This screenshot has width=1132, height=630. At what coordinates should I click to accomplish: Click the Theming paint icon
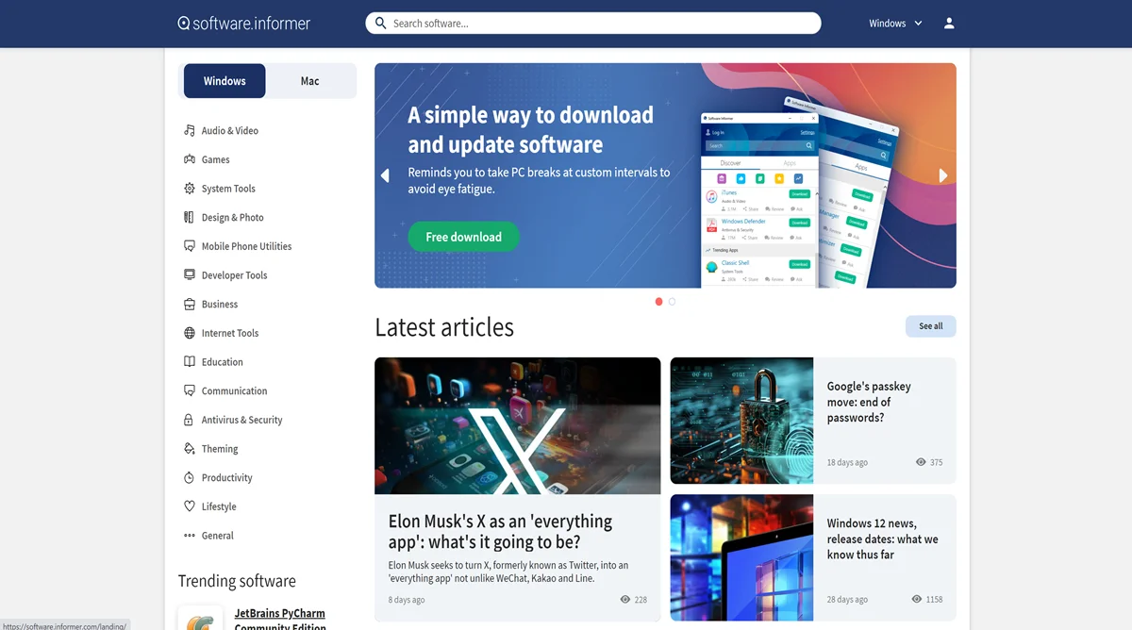[190, 449]
